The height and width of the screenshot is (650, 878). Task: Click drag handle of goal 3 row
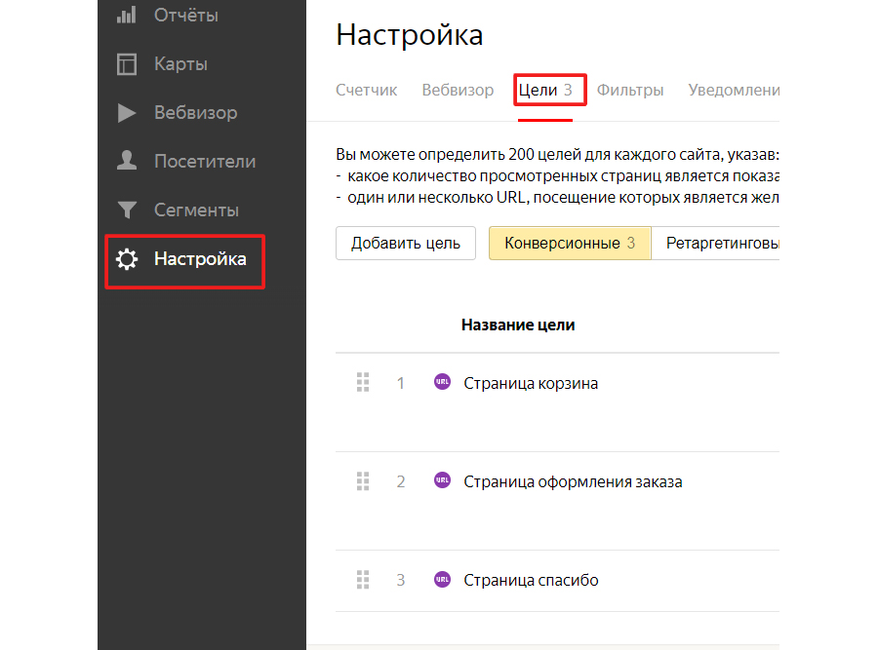363,580
